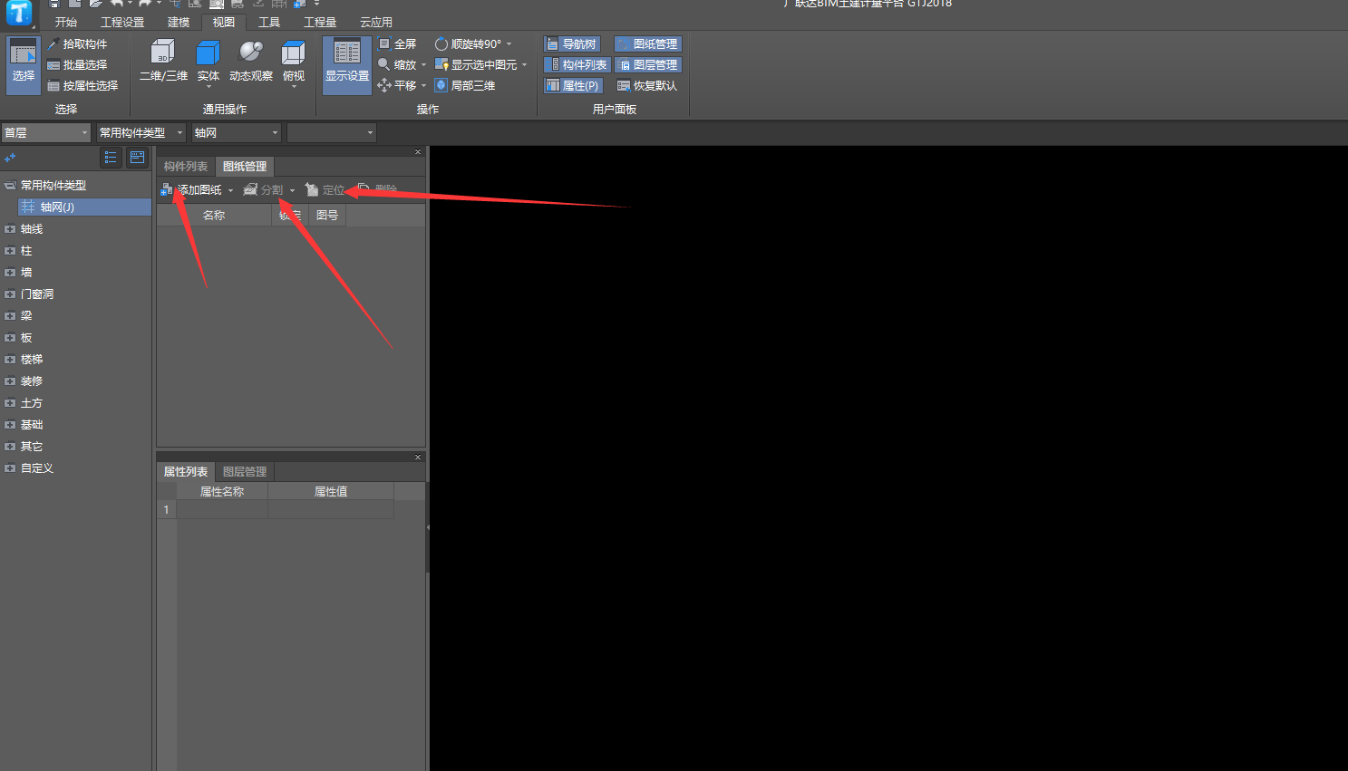
Task: Select the 自定义 tree item
Action: [x=37, y=468]
